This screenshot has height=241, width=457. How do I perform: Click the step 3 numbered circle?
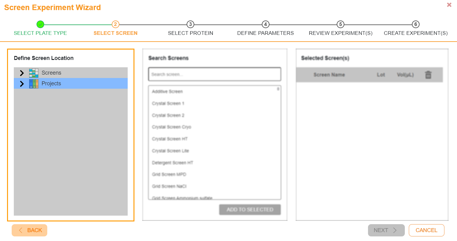point(190,24)
